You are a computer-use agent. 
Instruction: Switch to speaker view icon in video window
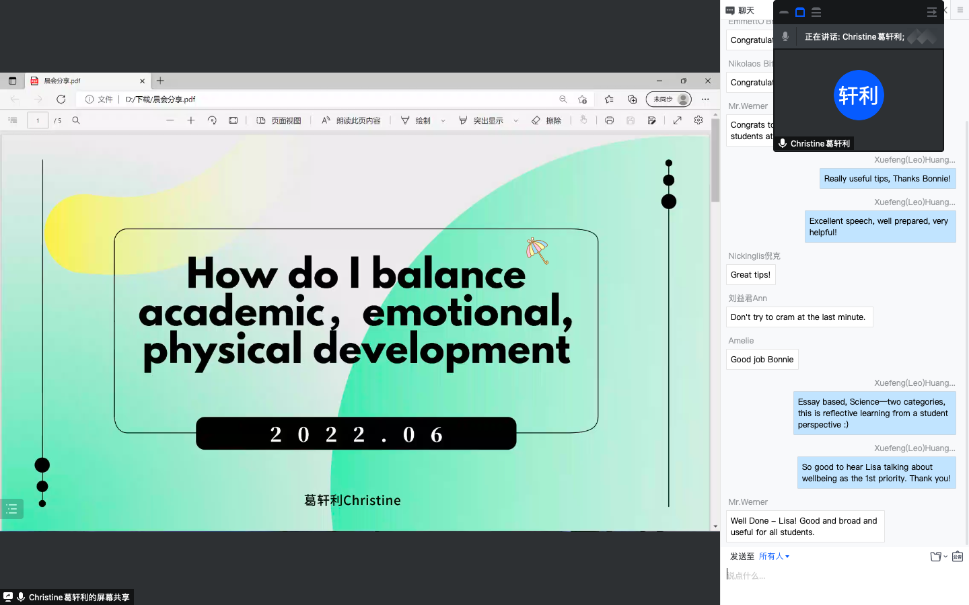(800, 12)
